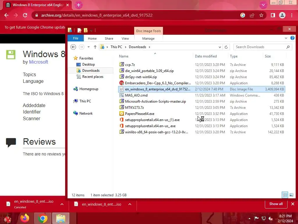Expand breadcrumb arrow after This PC
298x224 pixels.
click(x=125, y=47)
